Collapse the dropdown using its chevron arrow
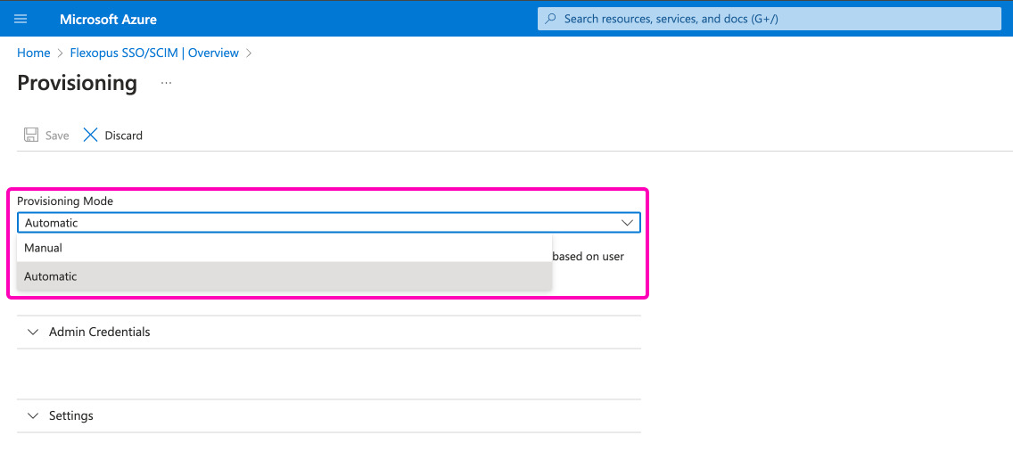 point(627,223)
